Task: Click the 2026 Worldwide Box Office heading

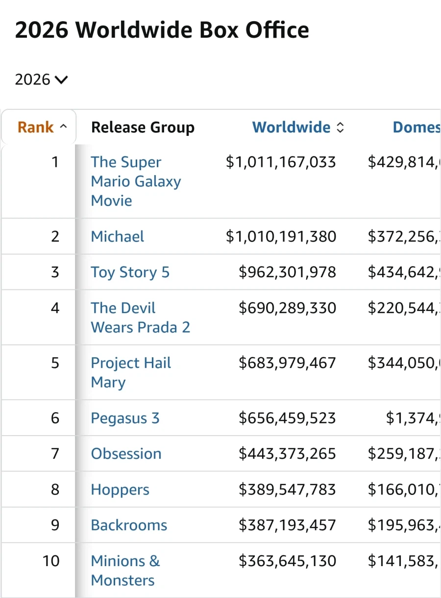Action: pyautogui.click(x=162, y=30)
